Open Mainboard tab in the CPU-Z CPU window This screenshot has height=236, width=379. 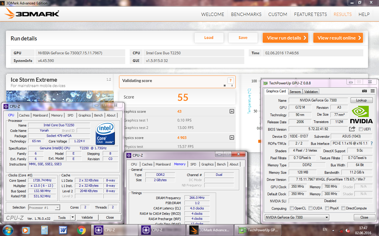(x=40, y=115)
